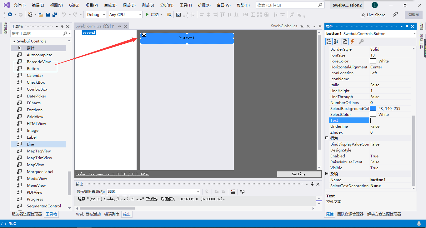Open the Any CPU platform dropdown
This screenshot has width=426, height=228.
125,15
